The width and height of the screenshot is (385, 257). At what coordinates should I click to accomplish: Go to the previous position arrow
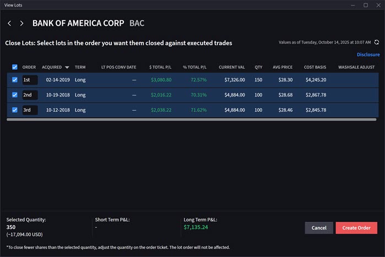pyautogui.click(x=9, y=24)
